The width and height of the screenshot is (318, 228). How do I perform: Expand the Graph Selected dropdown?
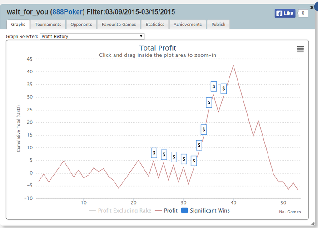tap(92, 36)
